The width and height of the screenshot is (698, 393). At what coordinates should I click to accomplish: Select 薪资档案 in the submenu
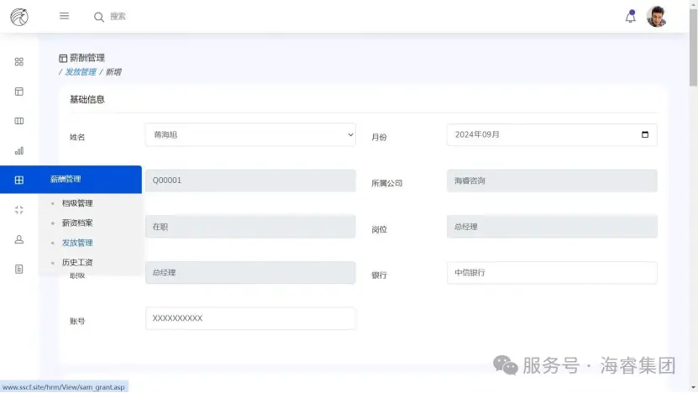coord(77,223)
